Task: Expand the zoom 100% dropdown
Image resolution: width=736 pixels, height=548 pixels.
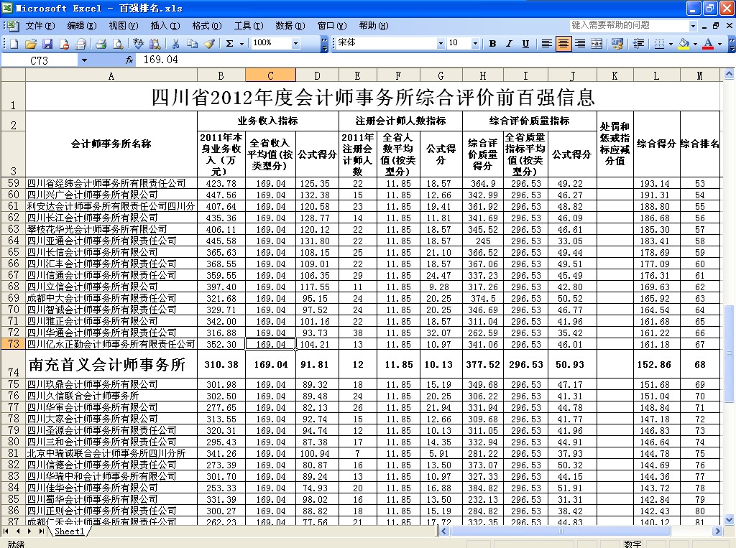Action: (295, 44)
